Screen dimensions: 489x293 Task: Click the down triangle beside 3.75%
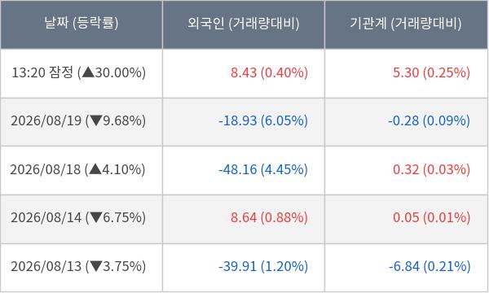(95, 266)
